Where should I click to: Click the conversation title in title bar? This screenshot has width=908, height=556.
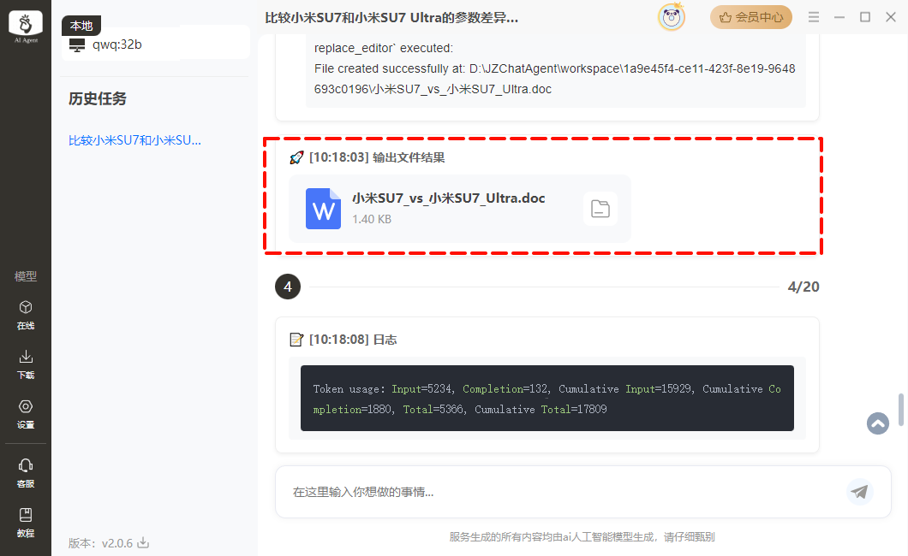(x=391, y=18)
